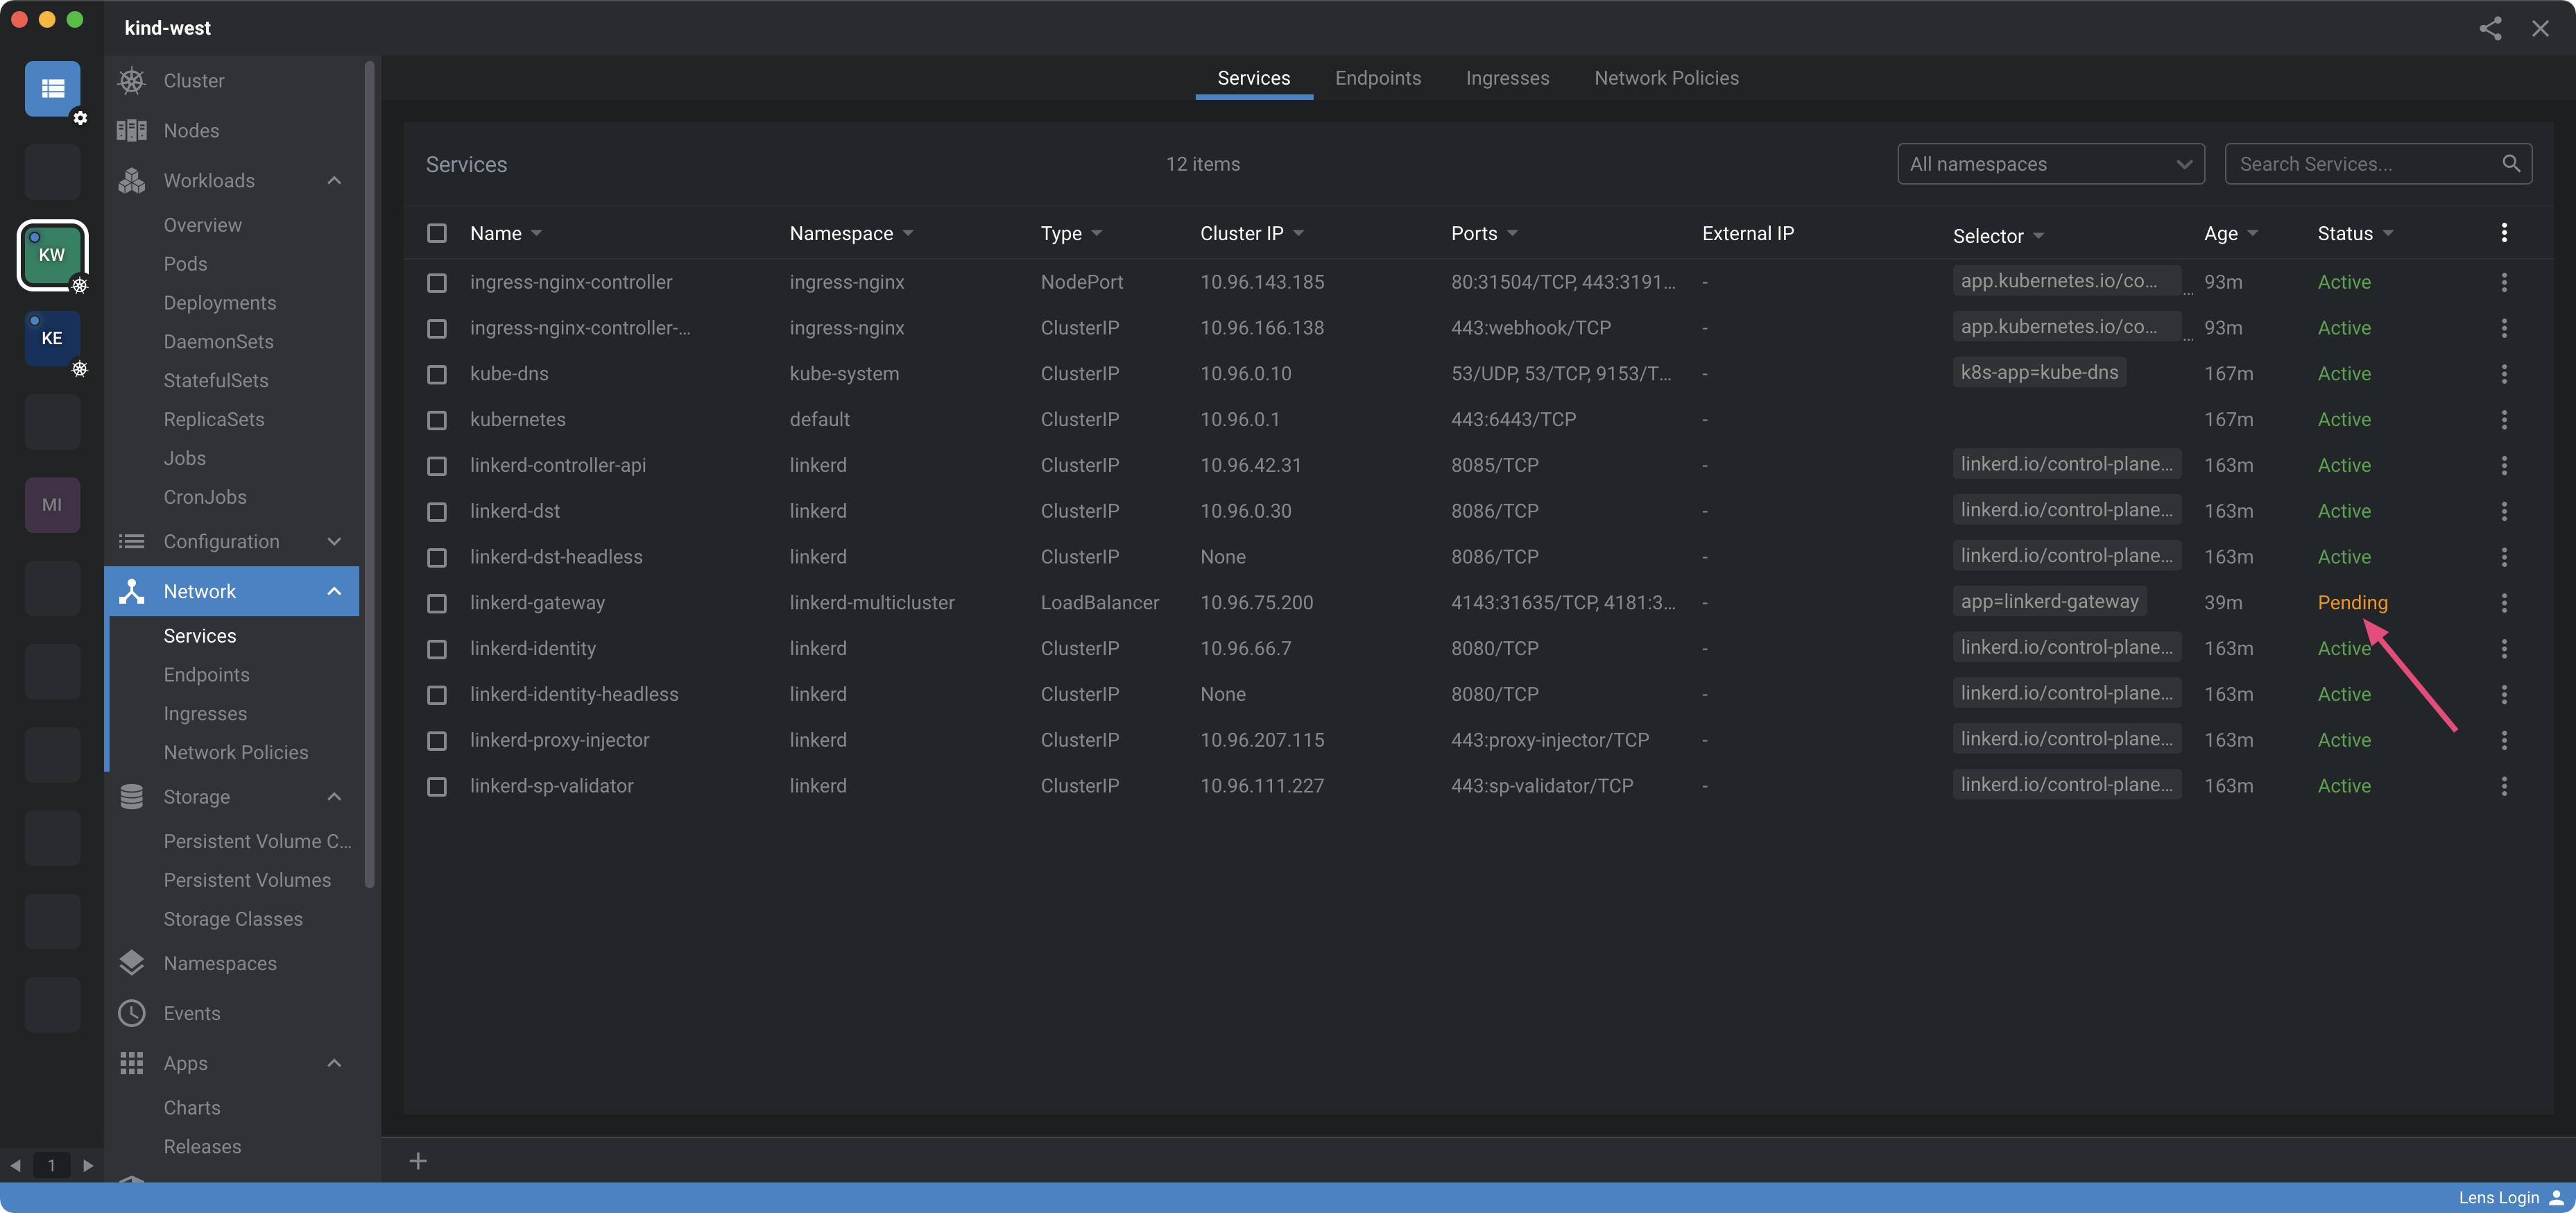
Task: Click the Network topology icon
Action: pyautogui.click(x=131, y=591)
